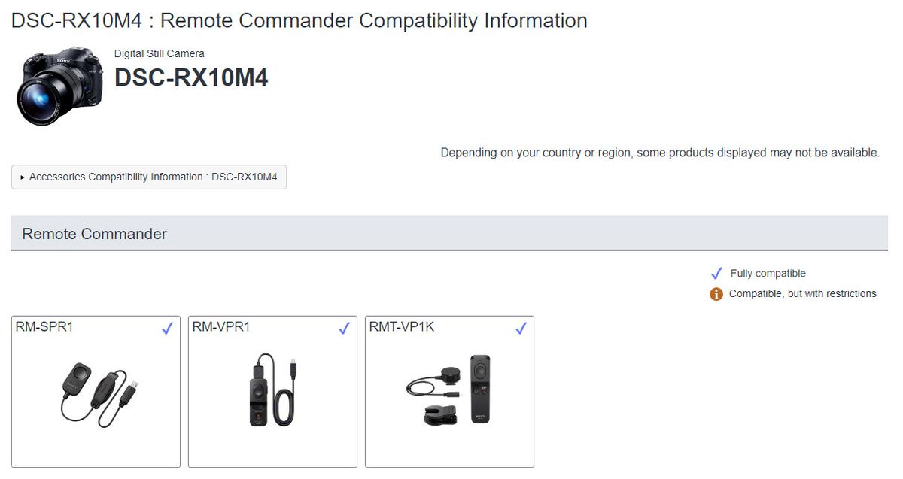Click the Fully compatible legend text
The width and height of the screenshot is (903, 479).
click(x=768, y=273)
